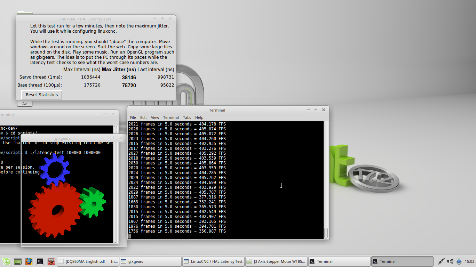
Task: Close the front Terminal window
Action: 324,110
